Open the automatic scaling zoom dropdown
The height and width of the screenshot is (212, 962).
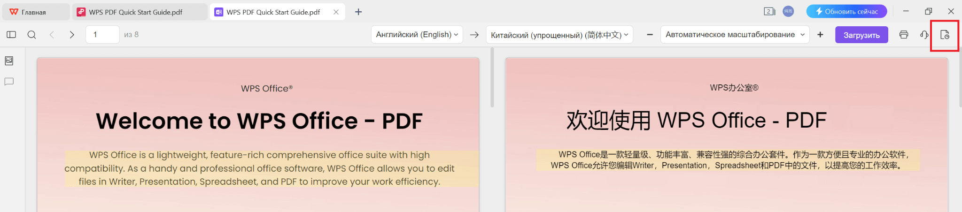click(735, 35)
